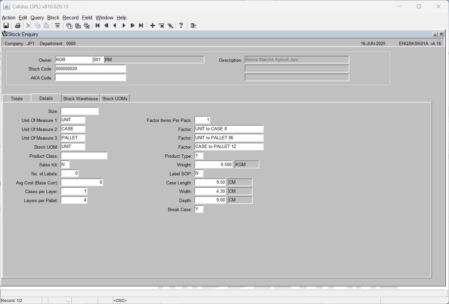Open the Help menu
The image size is (449, 304).
[121, 18]
